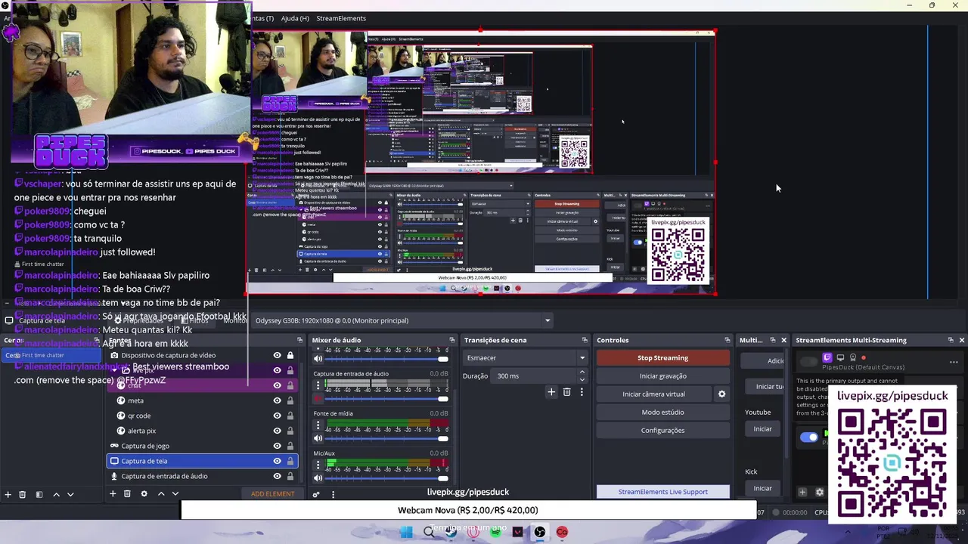This screenshot has width=968, height=544.
Task: Open scene filters icon in Cenas toolbar
Action: 39,494
